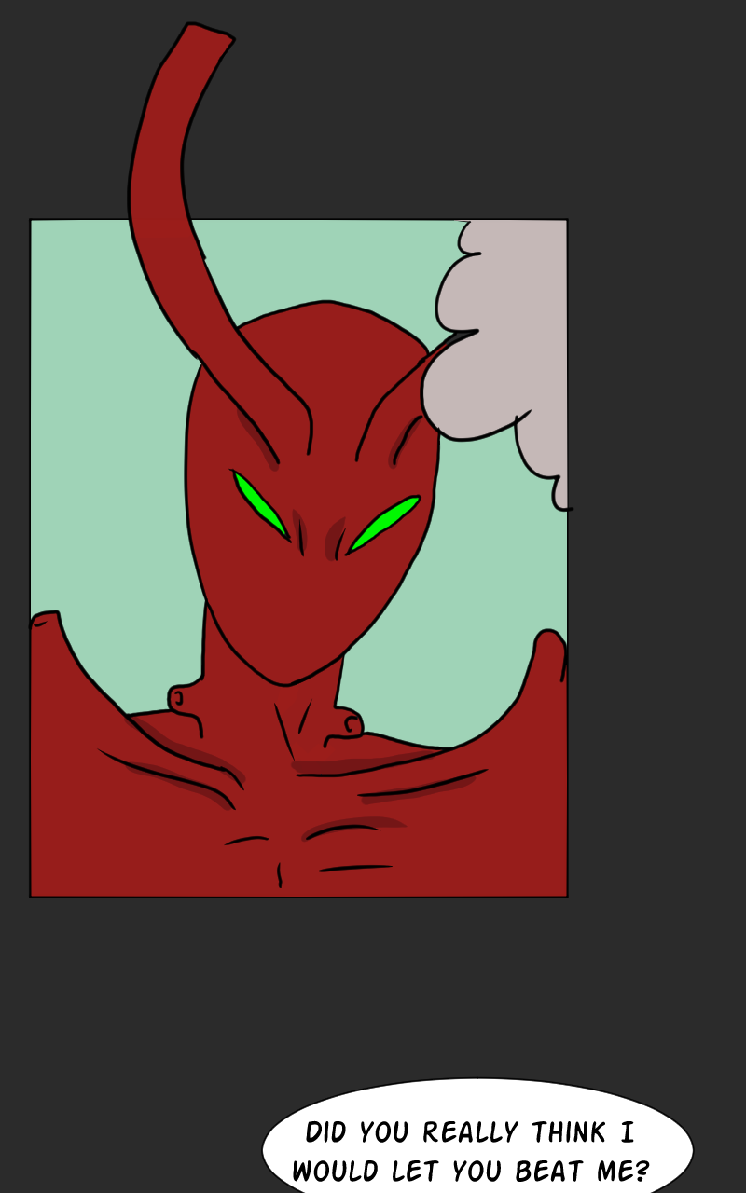Click the small nub on the neck's right side
746x1193 pixels.
[349, 722]
